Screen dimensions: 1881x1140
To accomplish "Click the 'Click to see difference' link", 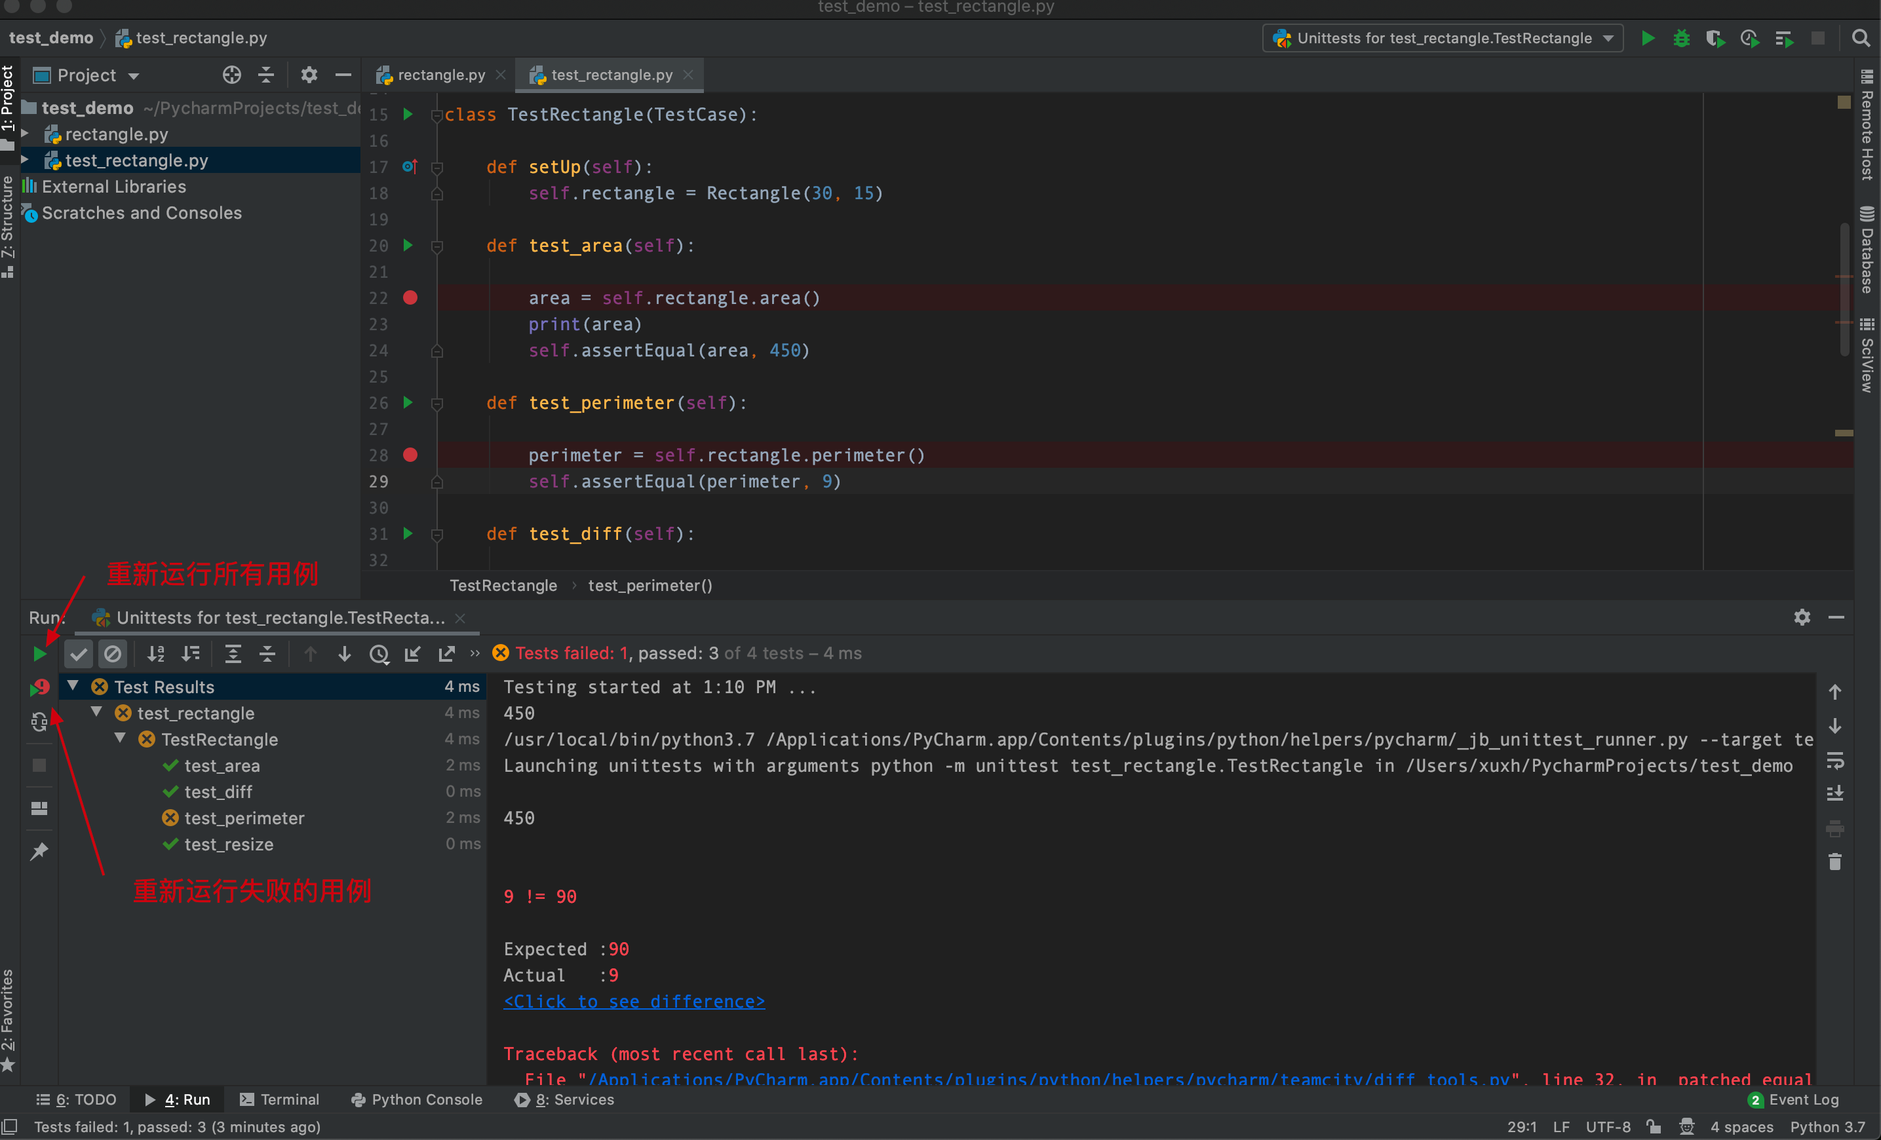I will pyautogui.click(x=634, y=1001).
